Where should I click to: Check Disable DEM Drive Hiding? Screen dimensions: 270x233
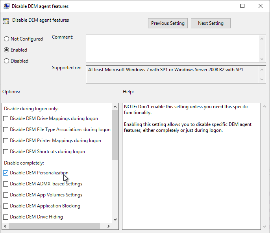click(x=6, y=217)
